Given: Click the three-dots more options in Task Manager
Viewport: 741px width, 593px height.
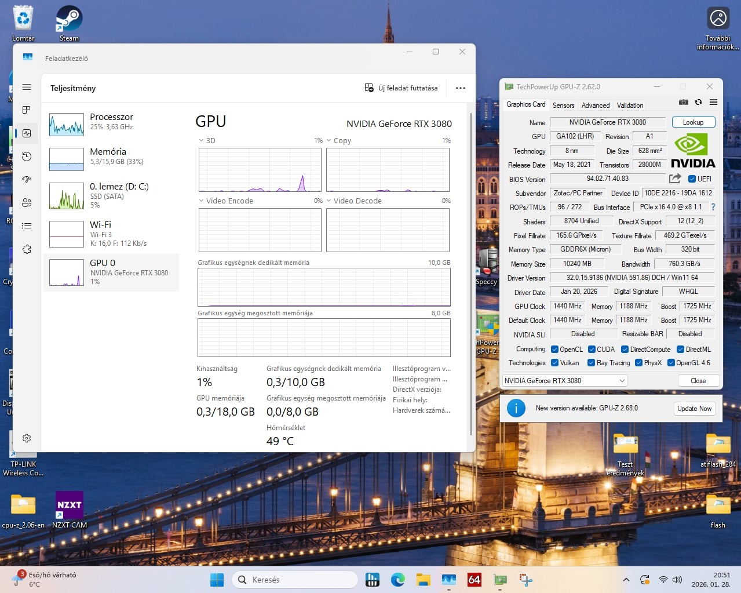Looking at the screenshot, I should point(461,88).
